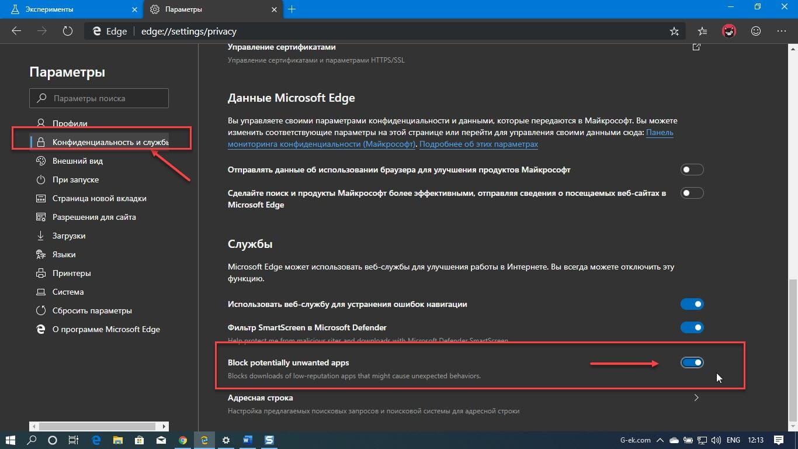Open Страница новой вкладки settings
The height and width of the screenshot is (449, 798).
(x=99, y=198)
